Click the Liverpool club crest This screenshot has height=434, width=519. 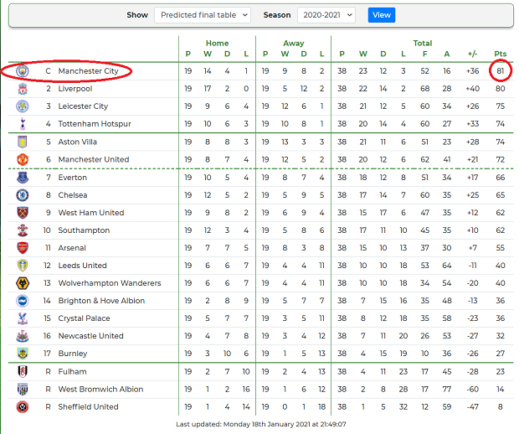23,89
